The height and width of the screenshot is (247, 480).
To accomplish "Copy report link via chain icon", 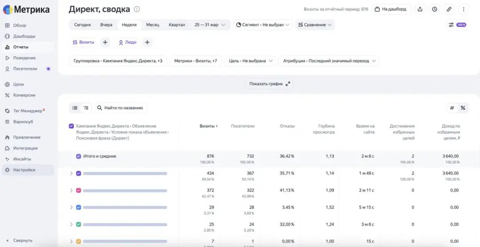I will click(x=449, y=9).
